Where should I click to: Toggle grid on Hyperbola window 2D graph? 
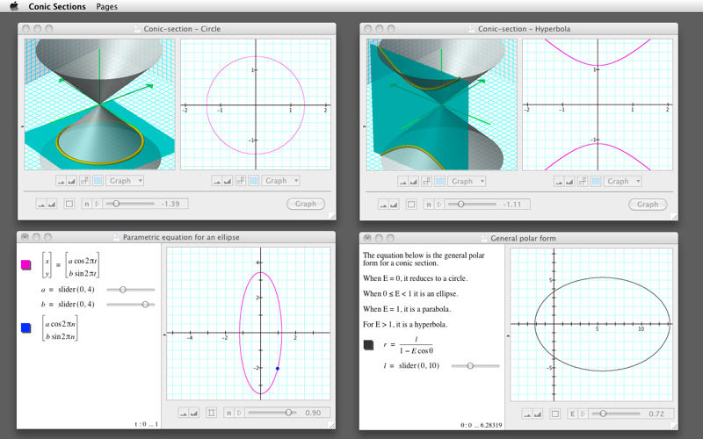click(596, 182)
